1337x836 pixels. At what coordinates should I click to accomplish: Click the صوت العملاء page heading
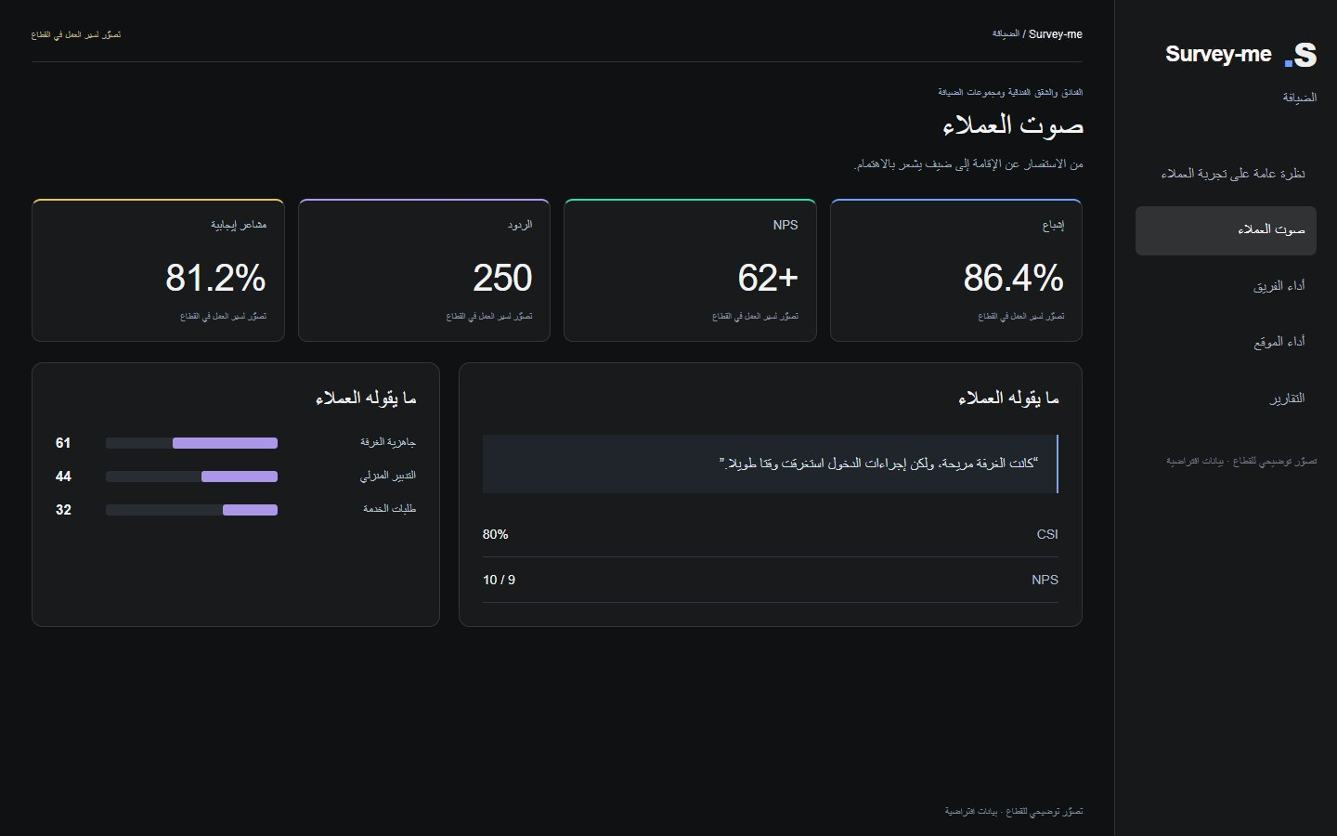point(1013,125)
